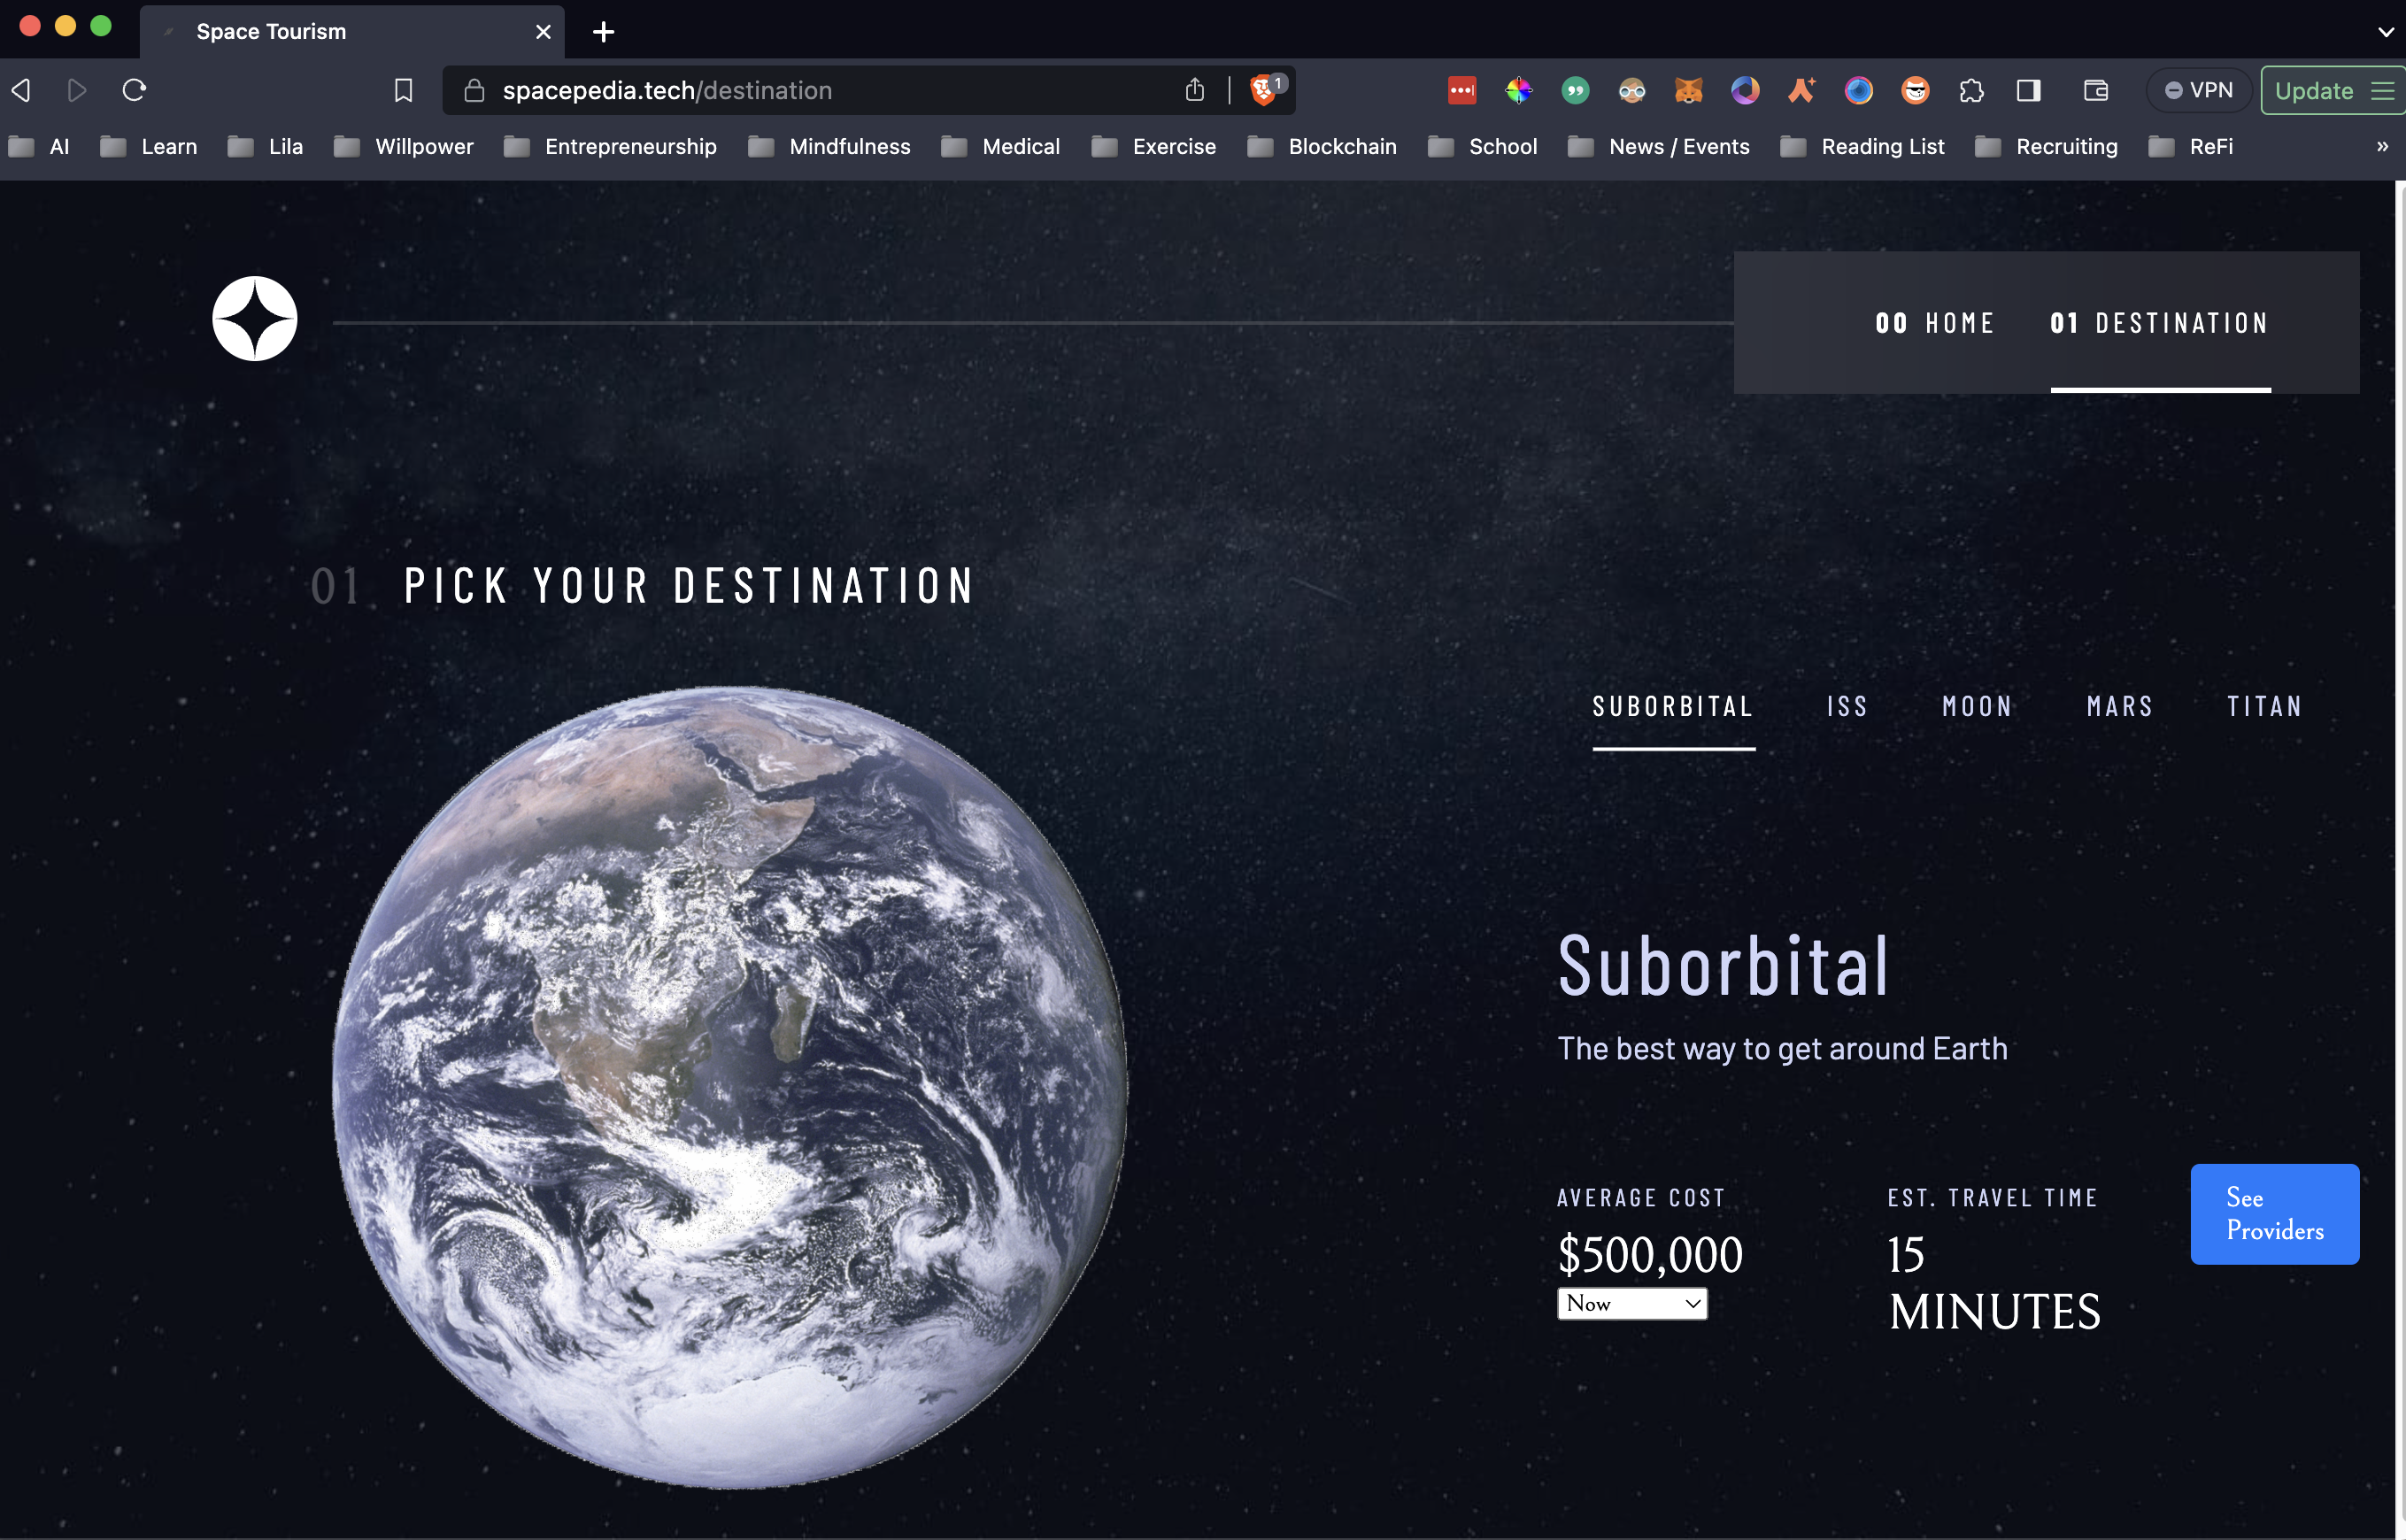This screenshot has height=1540, width=2406.
Task: Open the MetaMask fox extension
Action: pyautogui.click(x=1688, y=90)
